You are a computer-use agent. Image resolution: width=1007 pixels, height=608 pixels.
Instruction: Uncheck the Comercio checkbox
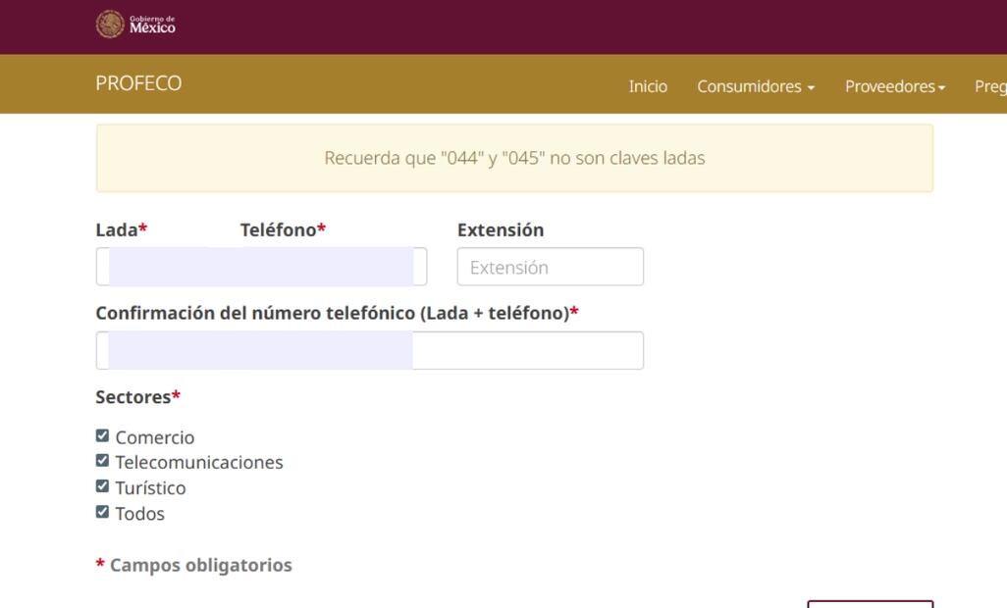(x=102, y=436)
